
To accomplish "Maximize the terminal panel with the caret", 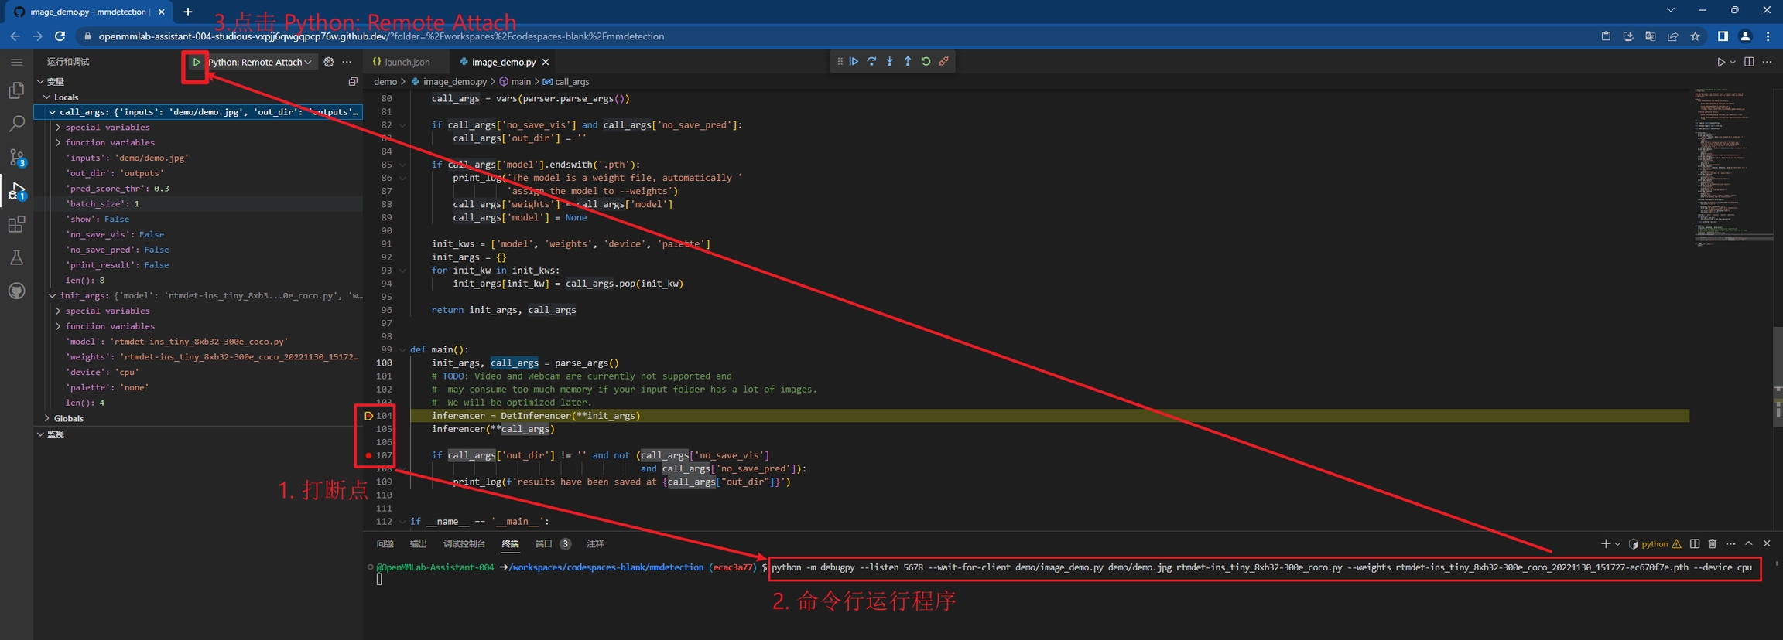I will (1748, 544).
